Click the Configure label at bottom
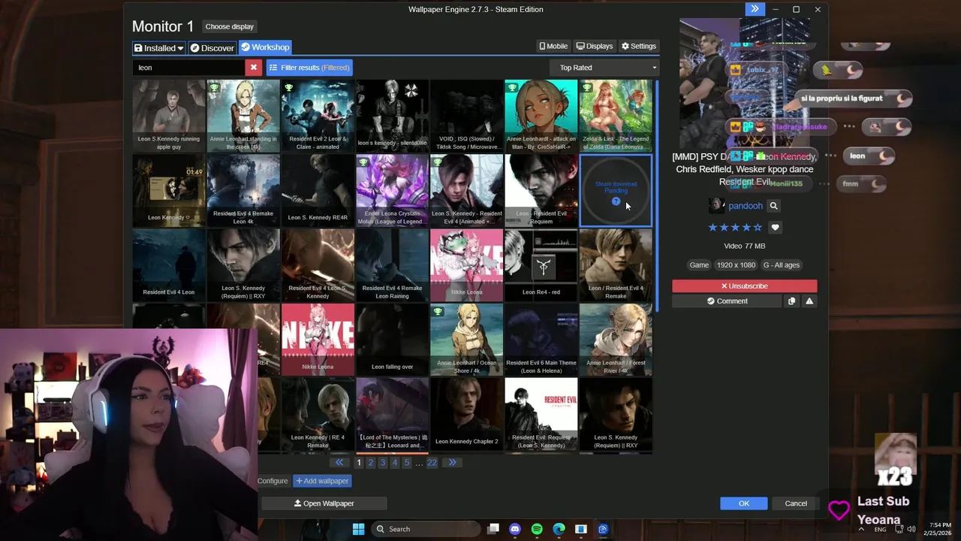The width and height of the screenshot is (961, 541). (273, 481)
